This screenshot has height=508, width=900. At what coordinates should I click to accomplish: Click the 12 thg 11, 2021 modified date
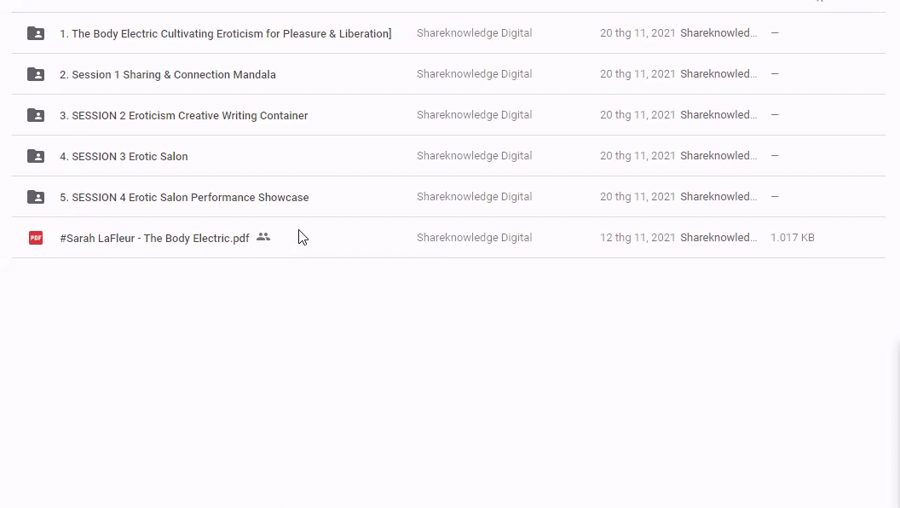click(x=637, y=238)
